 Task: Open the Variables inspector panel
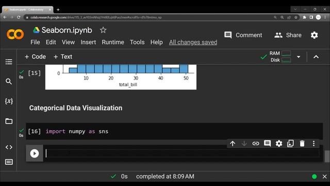coord(9,101)
